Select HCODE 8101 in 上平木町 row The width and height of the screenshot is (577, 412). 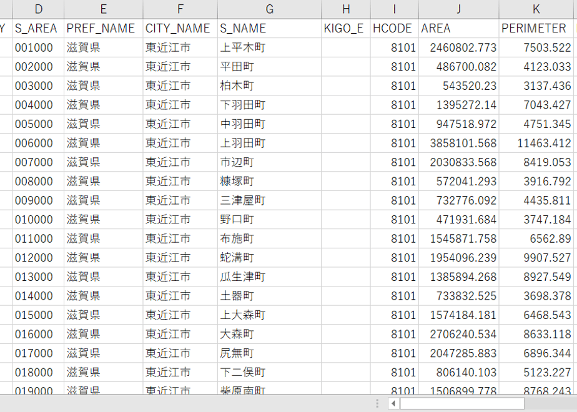[x=395, y=47]
